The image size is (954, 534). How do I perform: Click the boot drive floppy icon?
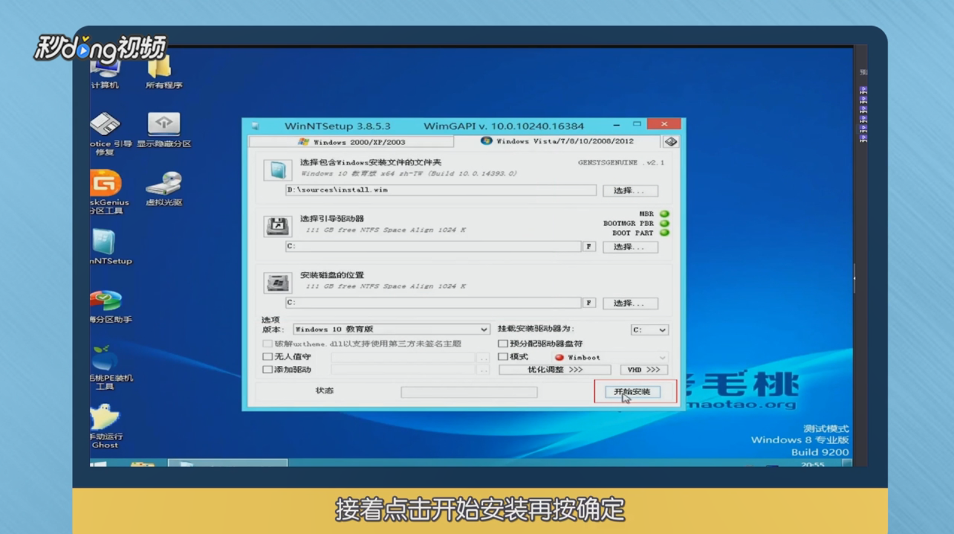tap(277, 226)
